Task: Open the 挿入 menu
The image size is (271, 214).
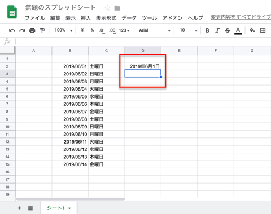Action: (86, 18)
